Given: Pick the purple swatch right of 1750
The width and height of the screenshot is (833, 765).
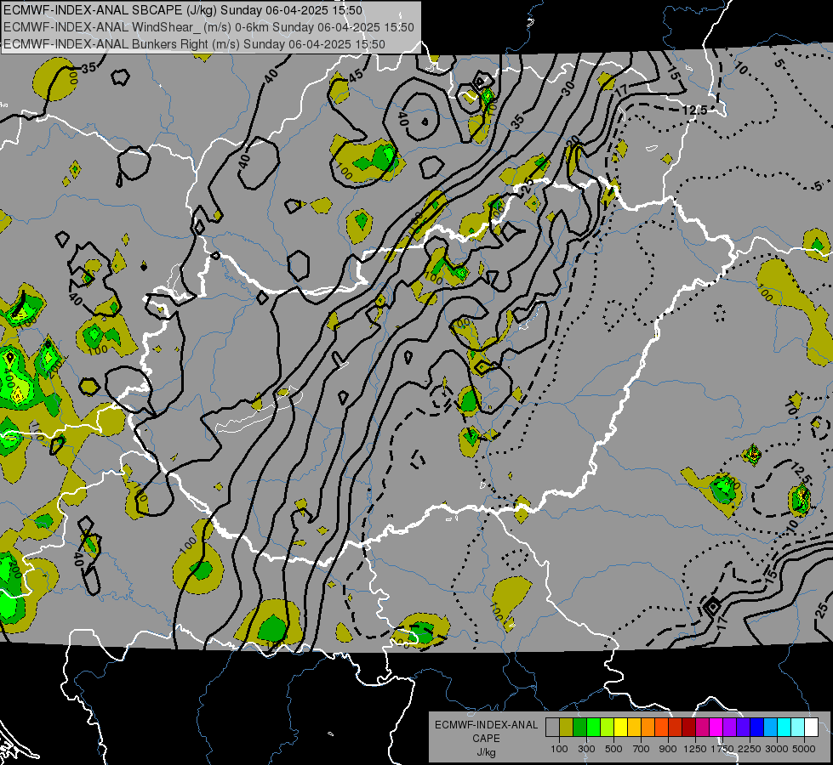Looking at the screenshot, I should point(729,727).
